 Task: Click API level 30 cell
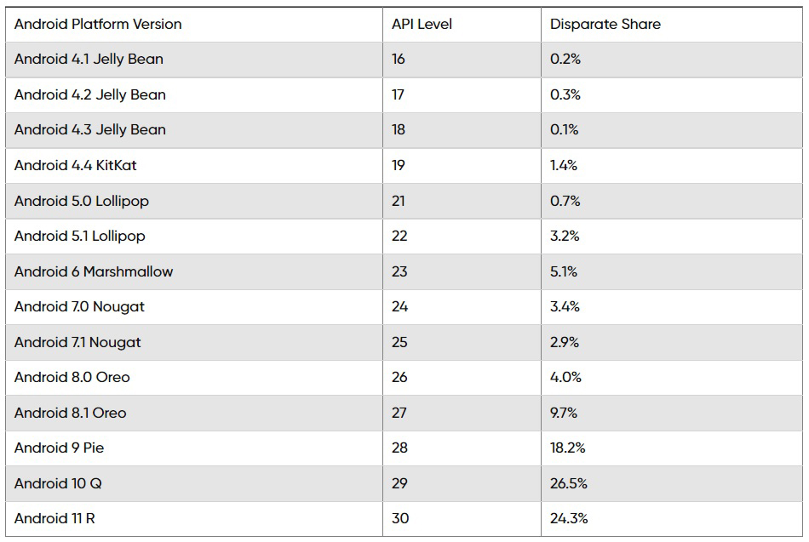[x=462, y=519]
